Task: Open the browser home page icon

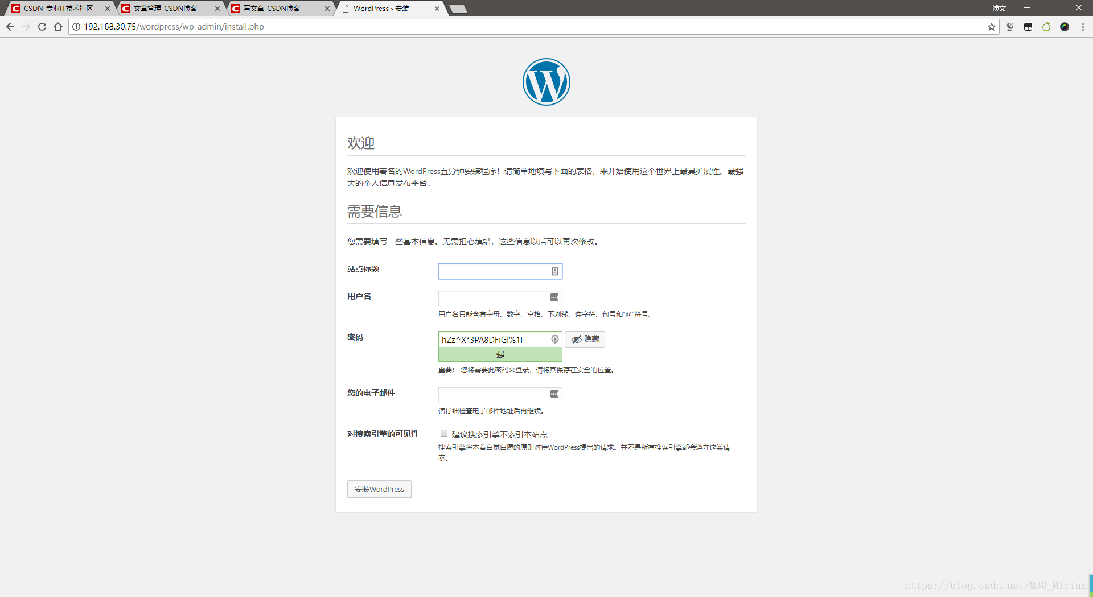Action: point(58,27)
